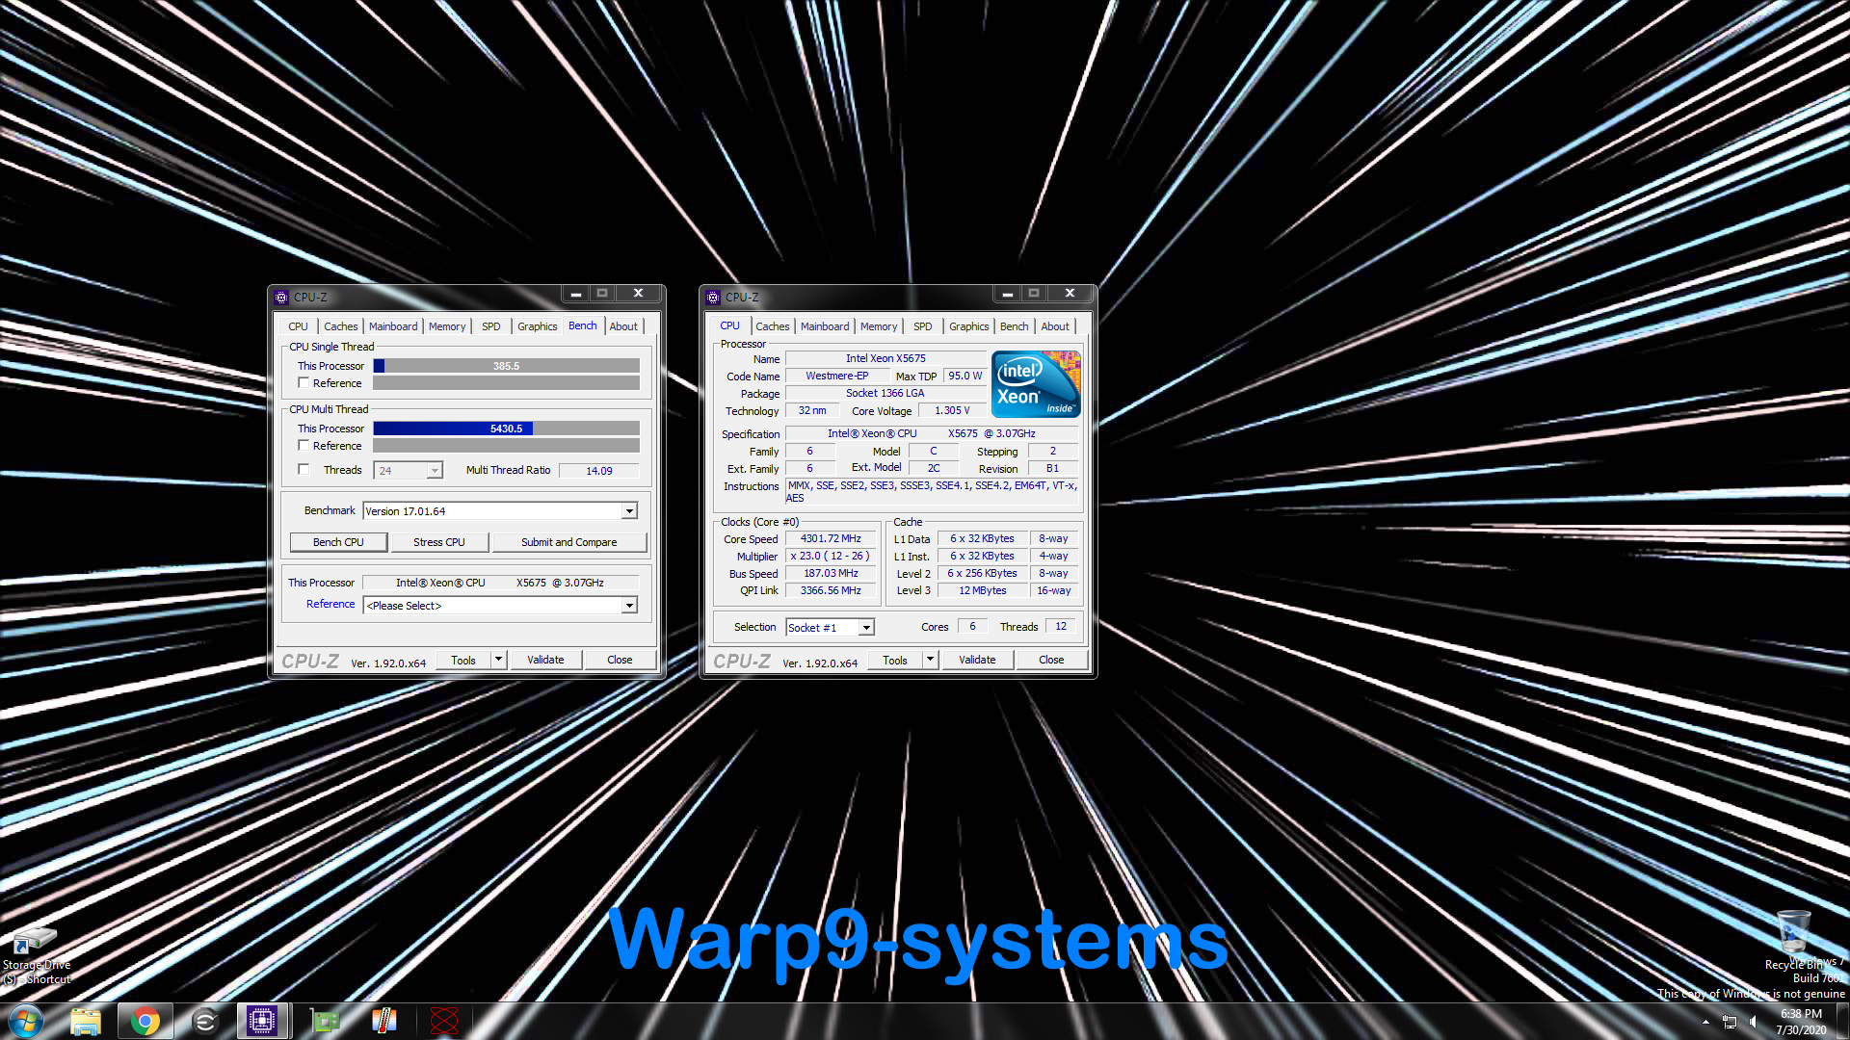Open the Threads count dropdown showing 24
The width and height of the screenshot is (1850, 1040).
(x=435, y=471)
